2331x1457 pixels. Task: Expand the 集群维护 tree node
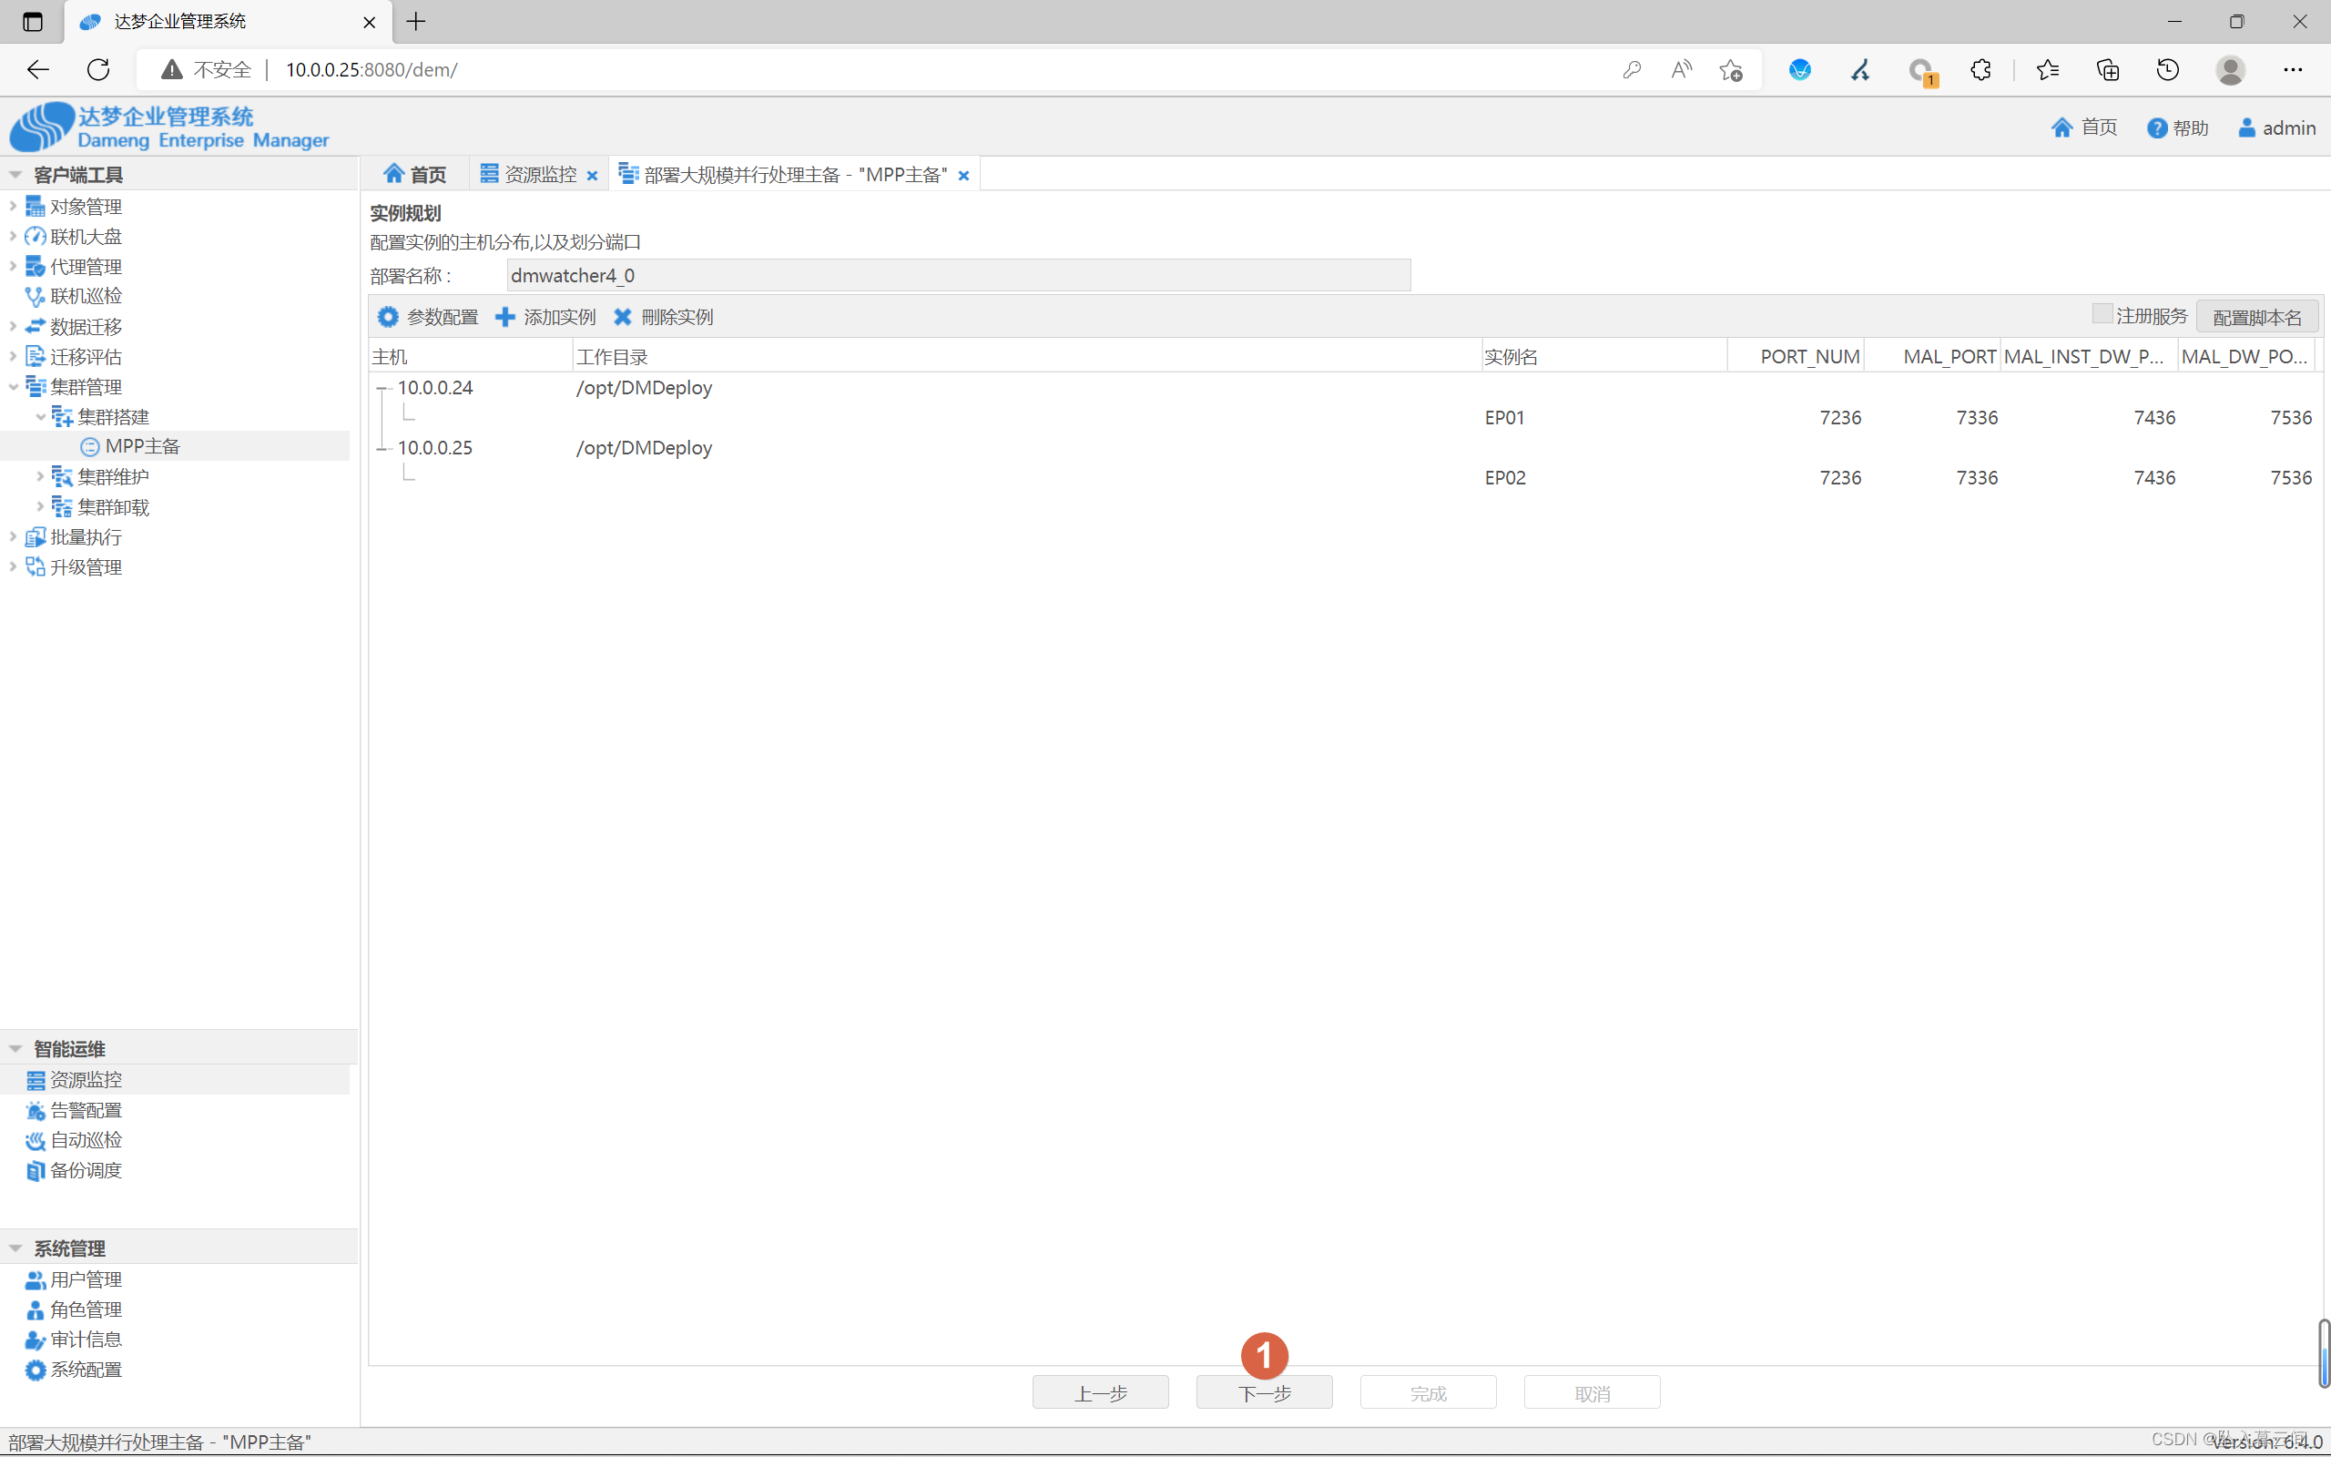pyautogui.click(x=40, y=477)
